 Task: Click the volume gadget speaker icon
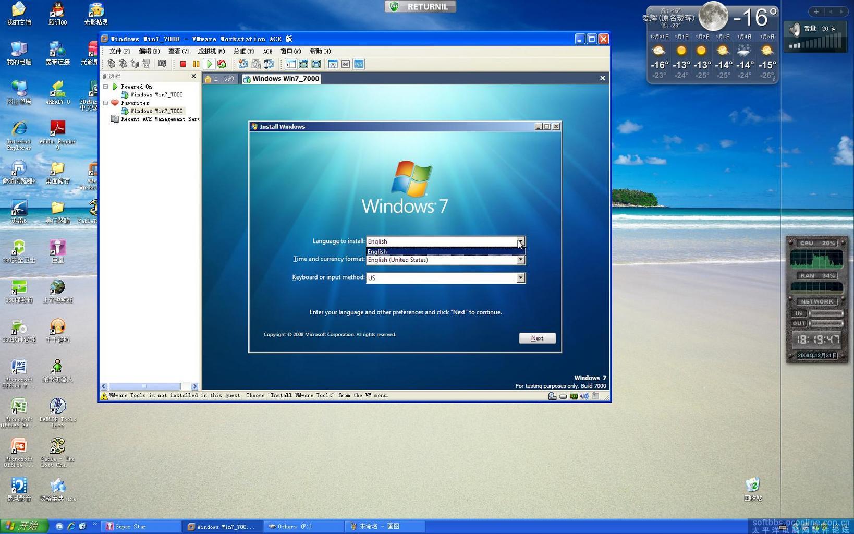795,30
